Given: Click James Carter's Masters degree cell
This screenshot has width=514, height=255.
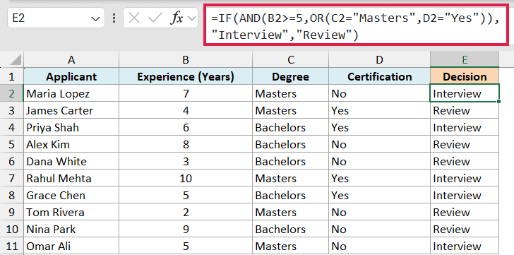Looking at the screenshot, I should pyautogui.click(x=290, y=110).
